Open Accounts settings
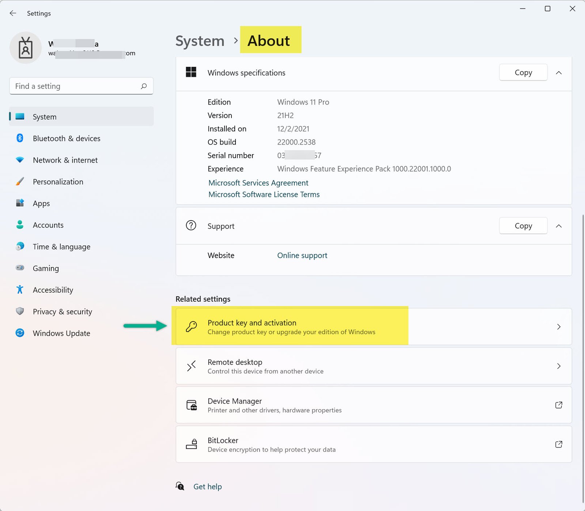The height and width of the screenshot is (511, 585). [81, 225]
